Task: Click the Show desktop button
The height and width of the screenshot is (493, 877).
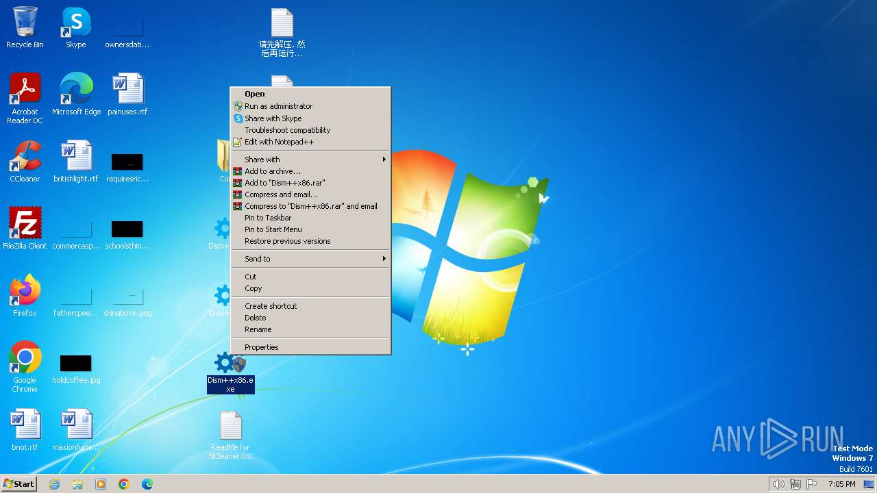Action: [x=869, y=484]
